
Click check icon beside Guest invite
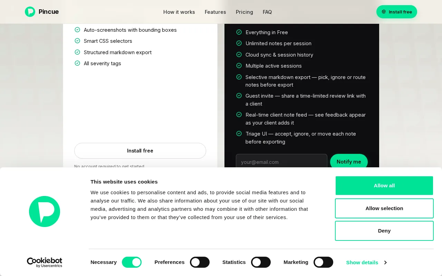[x=239, y=96]
